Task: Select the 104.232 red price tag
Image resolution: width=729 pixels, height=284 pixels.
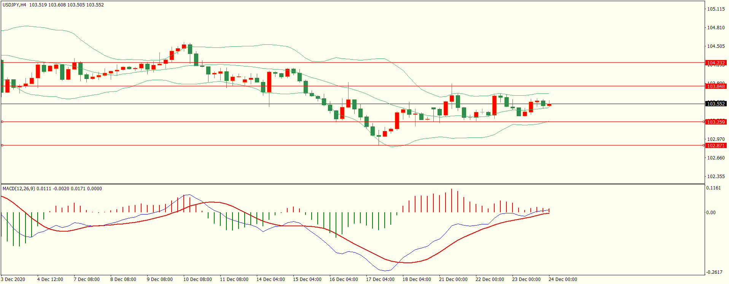Action: coord(716,63)
